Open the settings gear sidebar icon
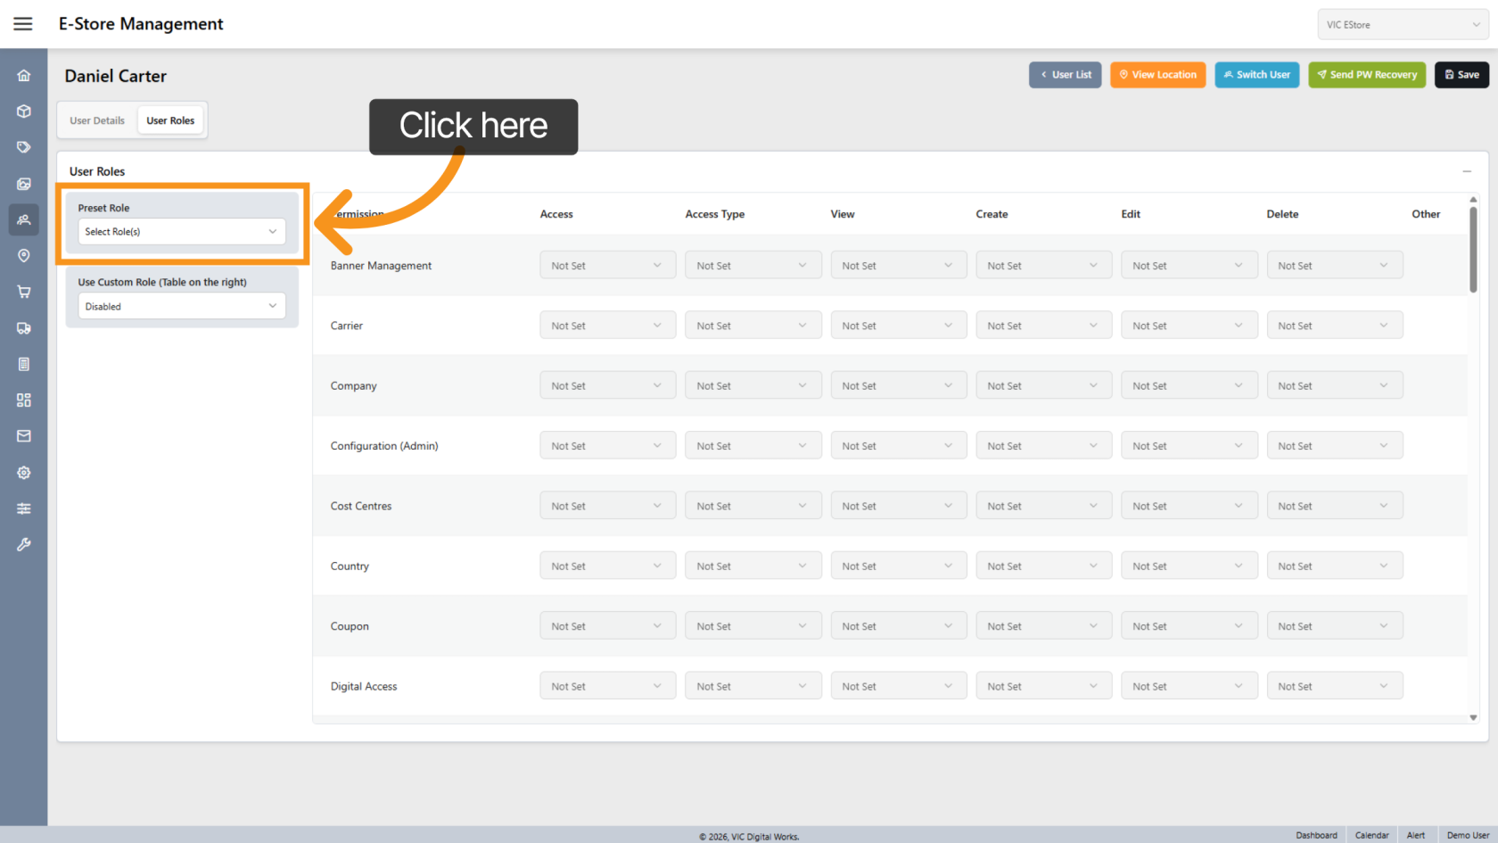This screenshot has height=843, width=1498. click(x=24, y=473)
